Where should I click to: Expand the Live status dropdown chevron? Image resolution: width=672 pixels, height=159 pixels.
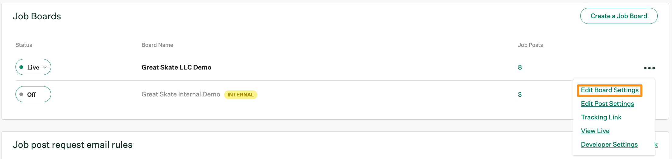tap(45, 67)
